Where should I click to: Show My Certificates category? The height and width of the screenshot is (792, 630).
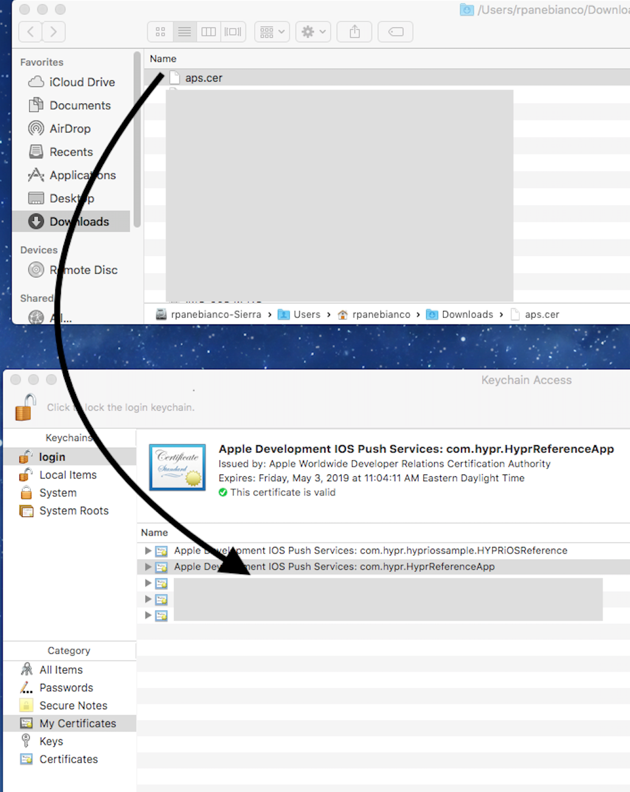tap(69, 723)
